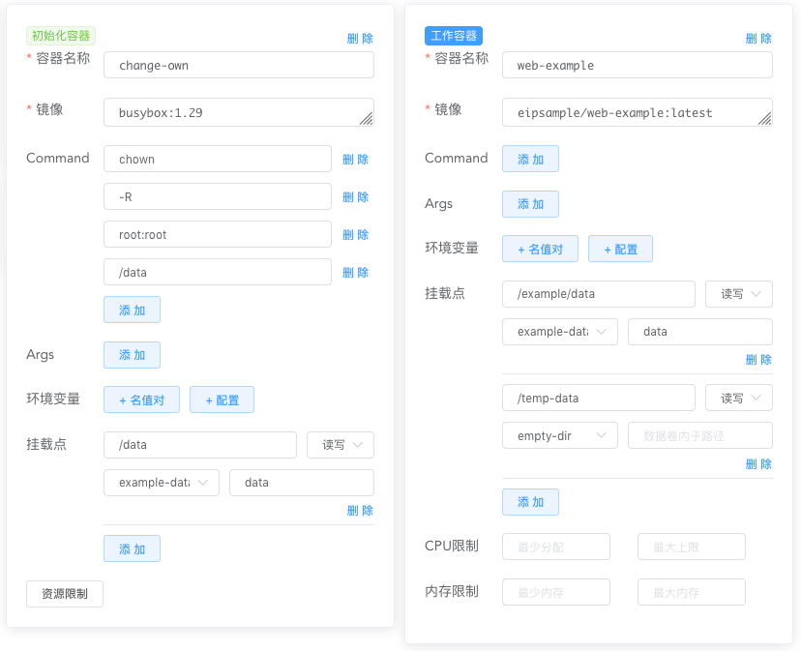Click 添加 under Command for work container
The width and height of the screenshot is (801, 651).
pos(530,159)
